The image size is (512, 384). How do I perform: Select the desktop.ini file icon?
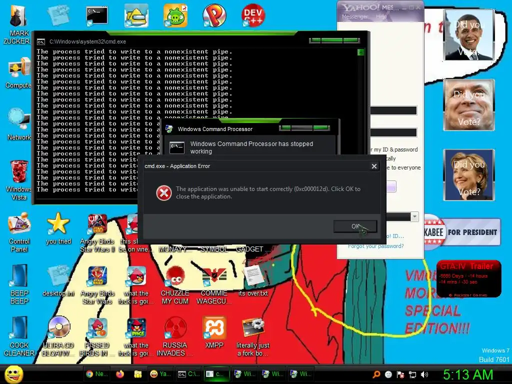[58, 281]
